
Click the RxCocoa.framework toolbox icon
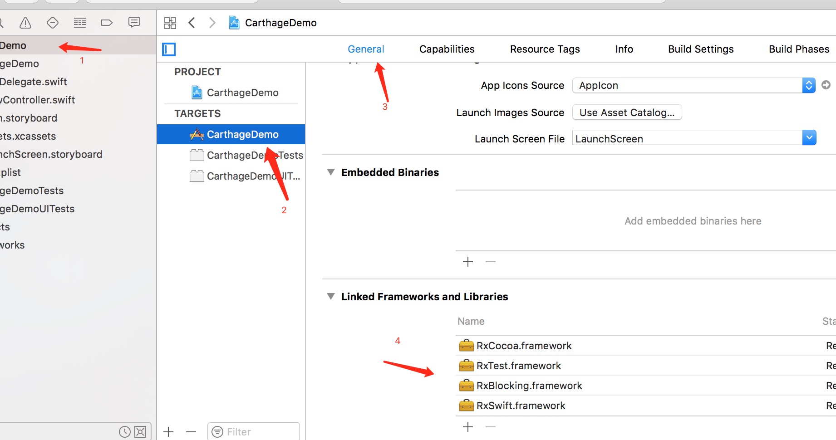click(x=466, y=346)
